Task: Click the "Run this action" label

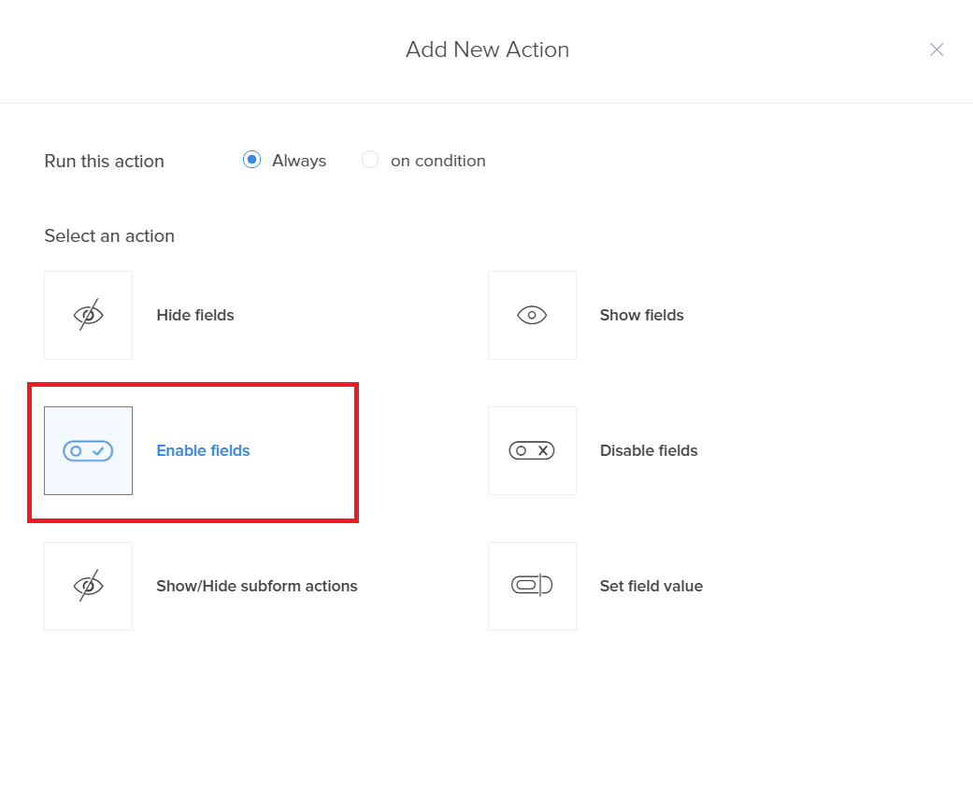Action: (104, 162)
